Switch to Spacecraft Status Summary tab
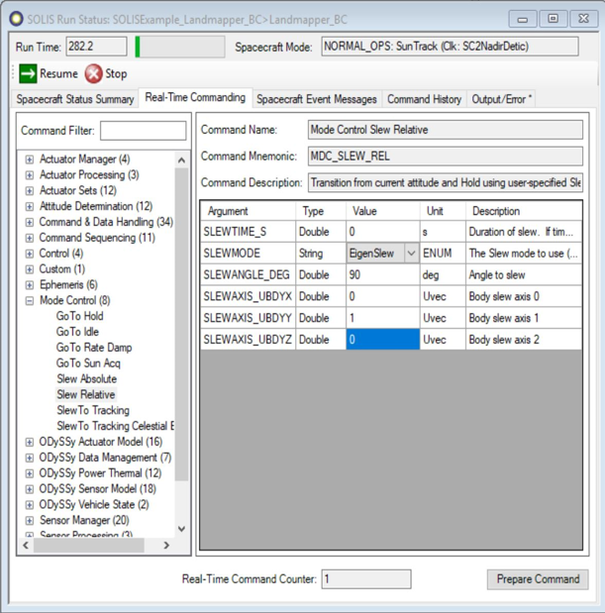605x613 pixels. tap(75, 99)
